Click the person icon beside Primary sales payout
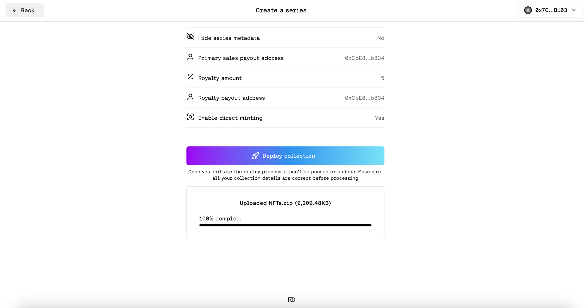 tap(190, 57)
